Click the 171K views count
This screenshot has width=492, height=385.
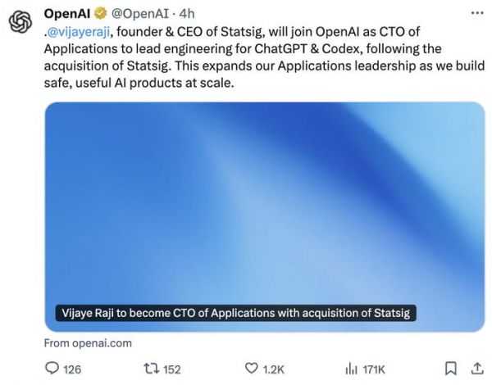click(374, 369)
